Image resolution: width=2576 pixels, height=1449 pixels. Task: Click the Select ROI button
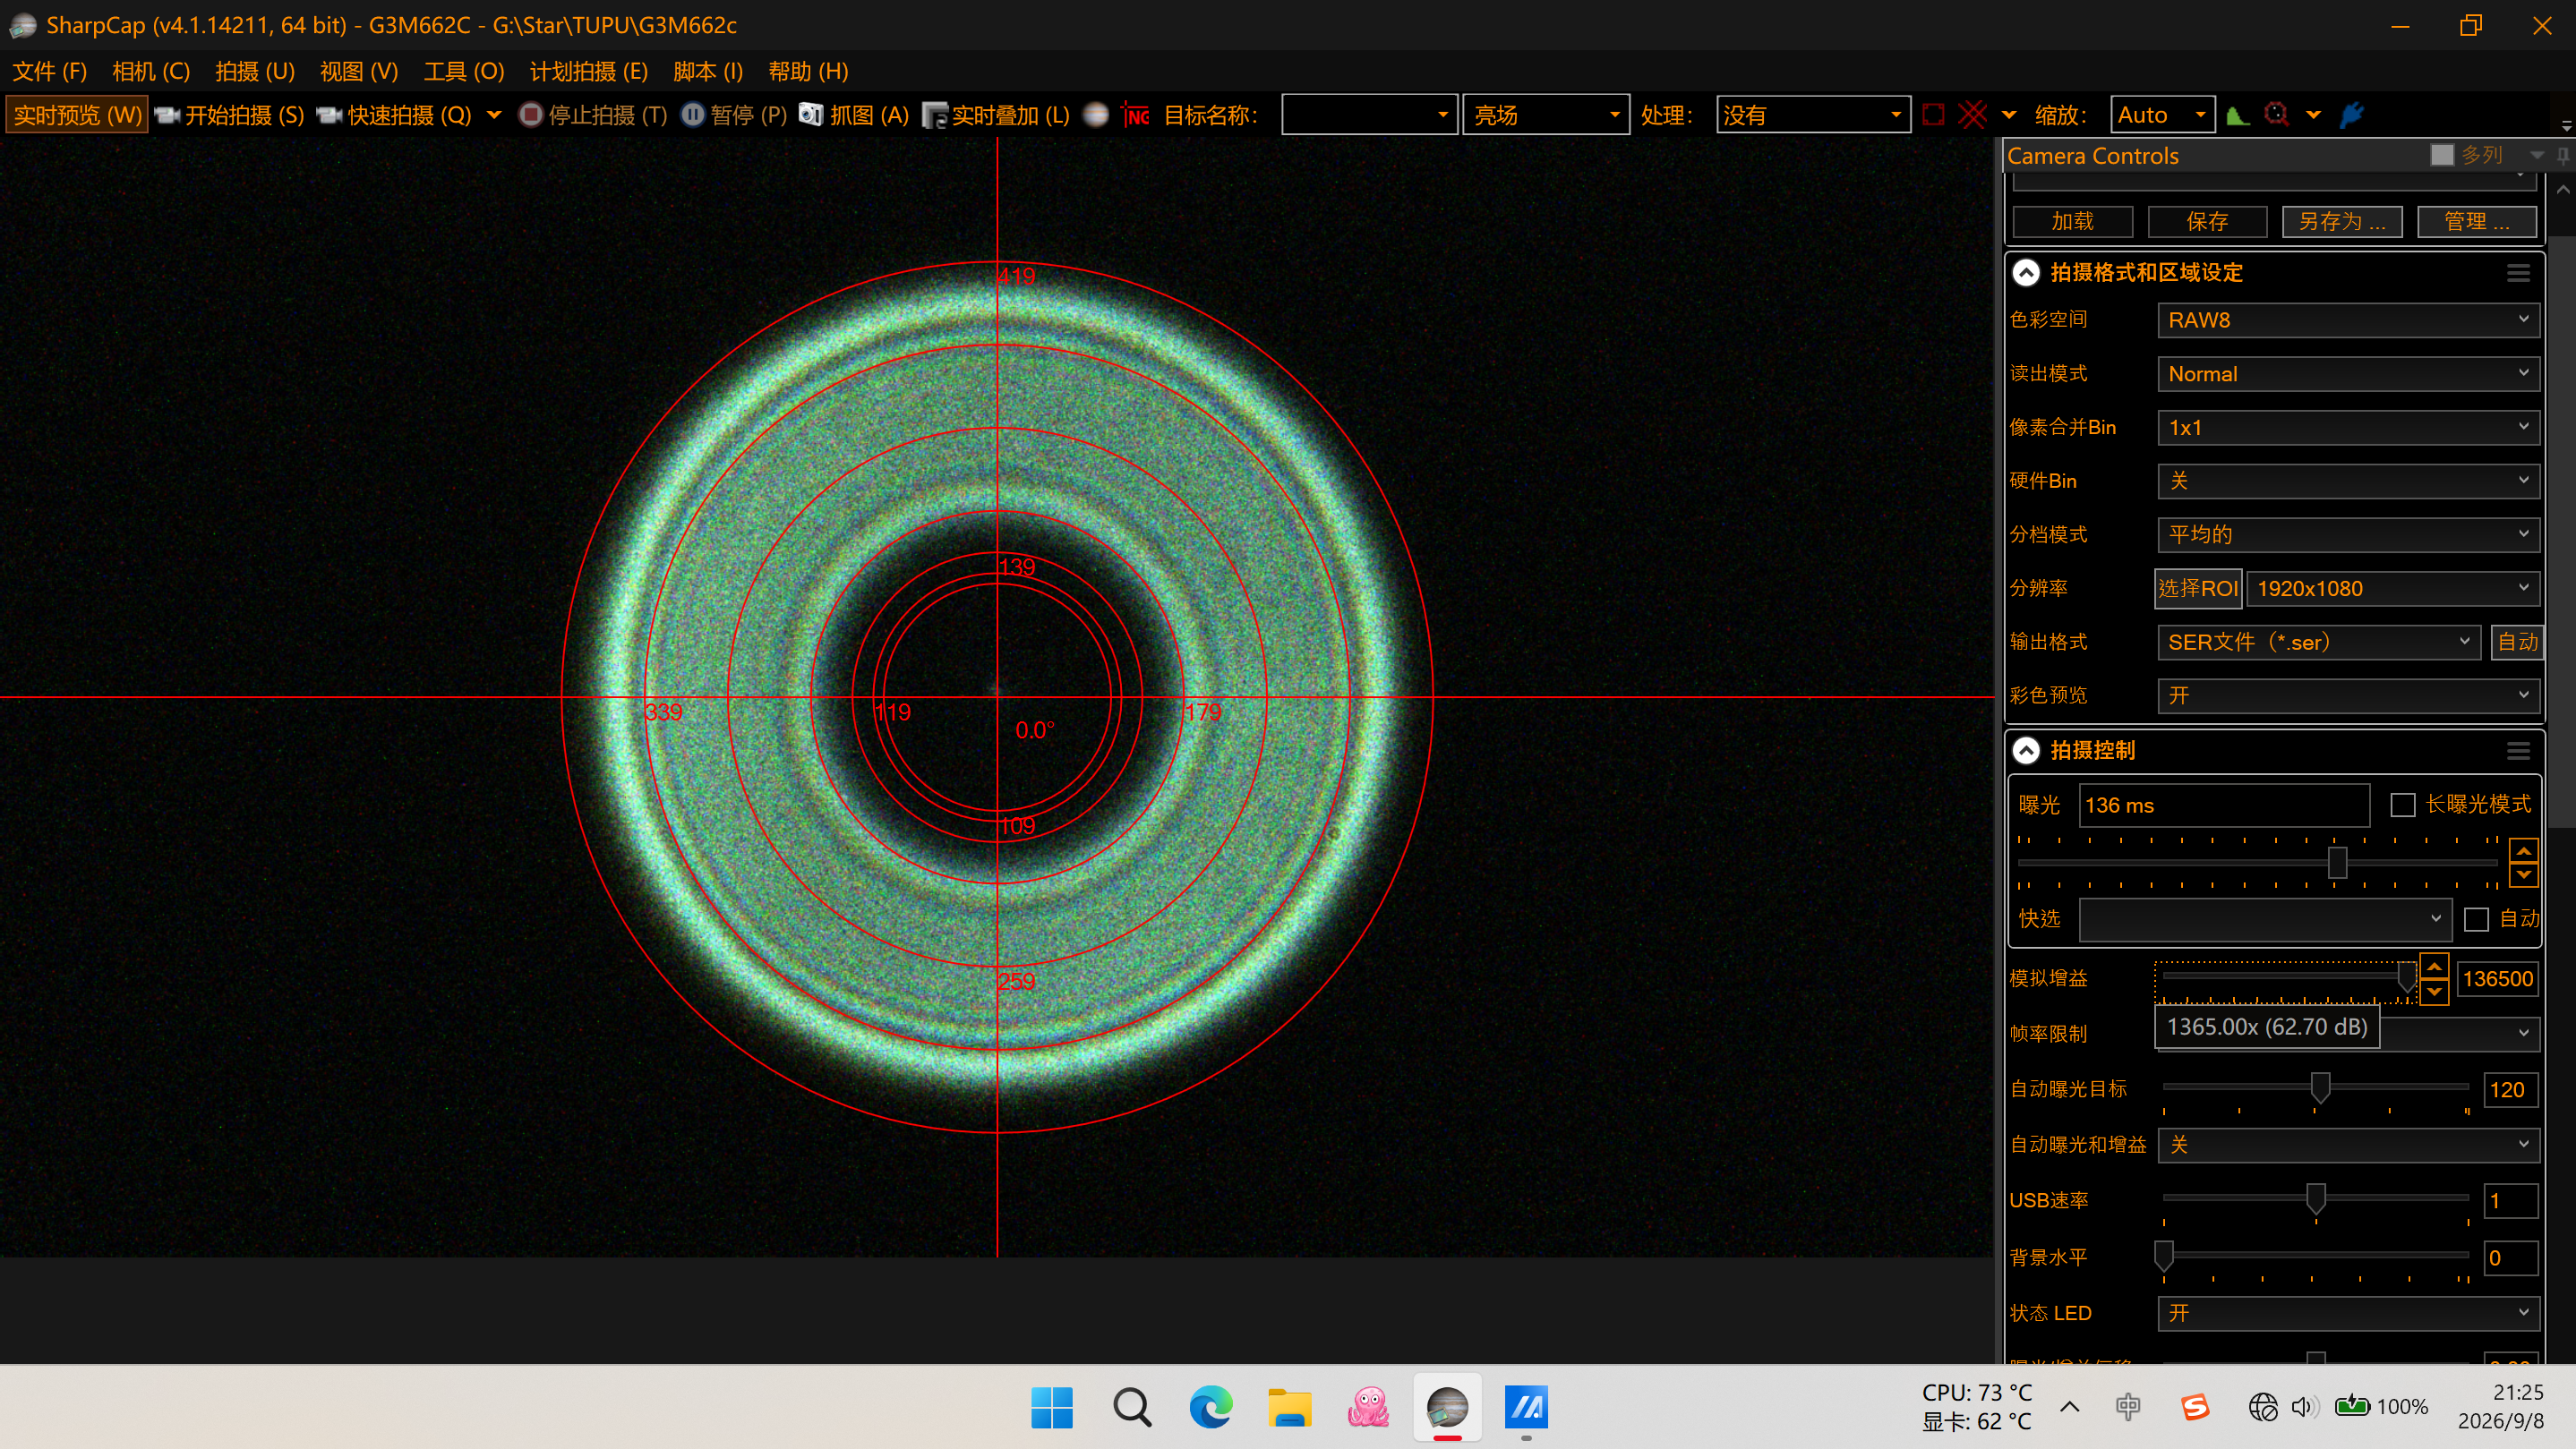pyautogui.click(x=2197, y=589)
